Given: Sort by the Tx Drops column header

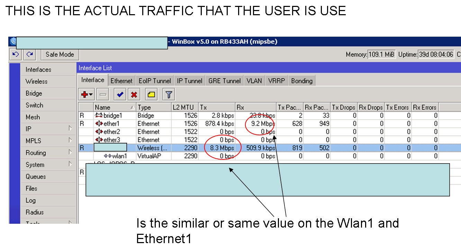Looking at the screenshot, I should tap(344, 108).
